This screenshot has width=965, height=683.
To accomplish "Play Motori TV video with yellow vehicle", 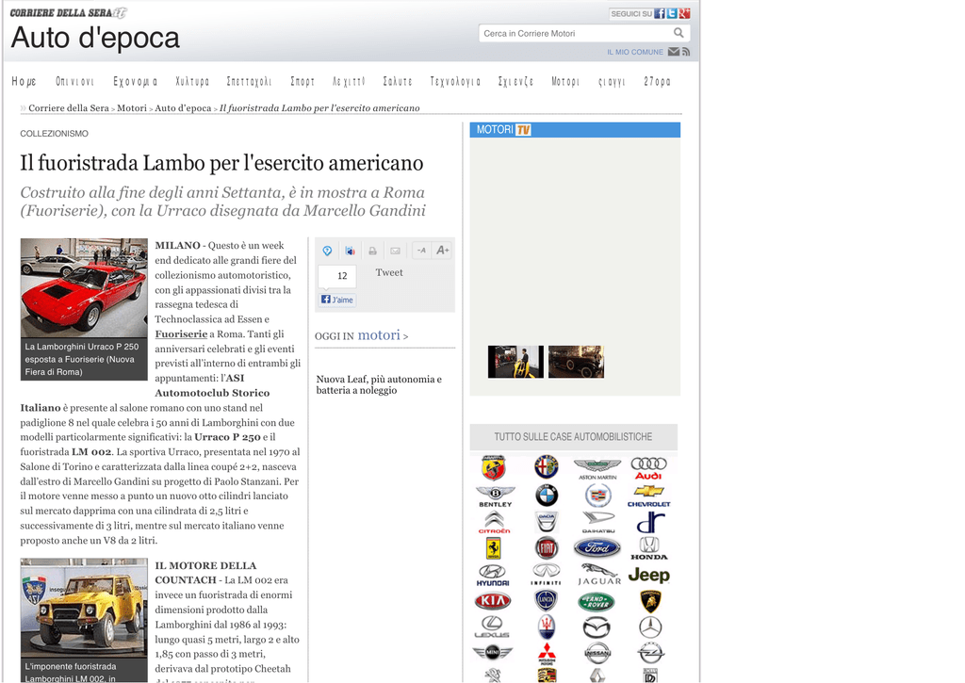I will [x=515, y=361].
